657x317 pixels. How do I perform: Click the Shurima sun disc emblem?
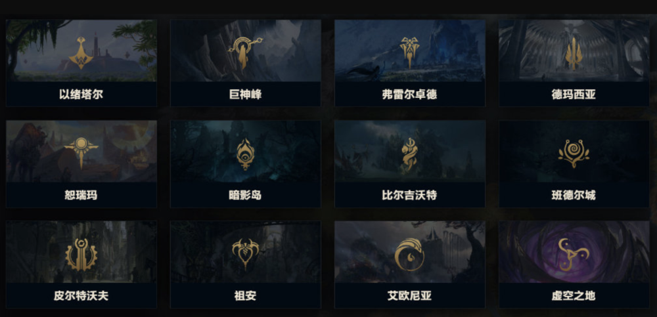point(81,153)
